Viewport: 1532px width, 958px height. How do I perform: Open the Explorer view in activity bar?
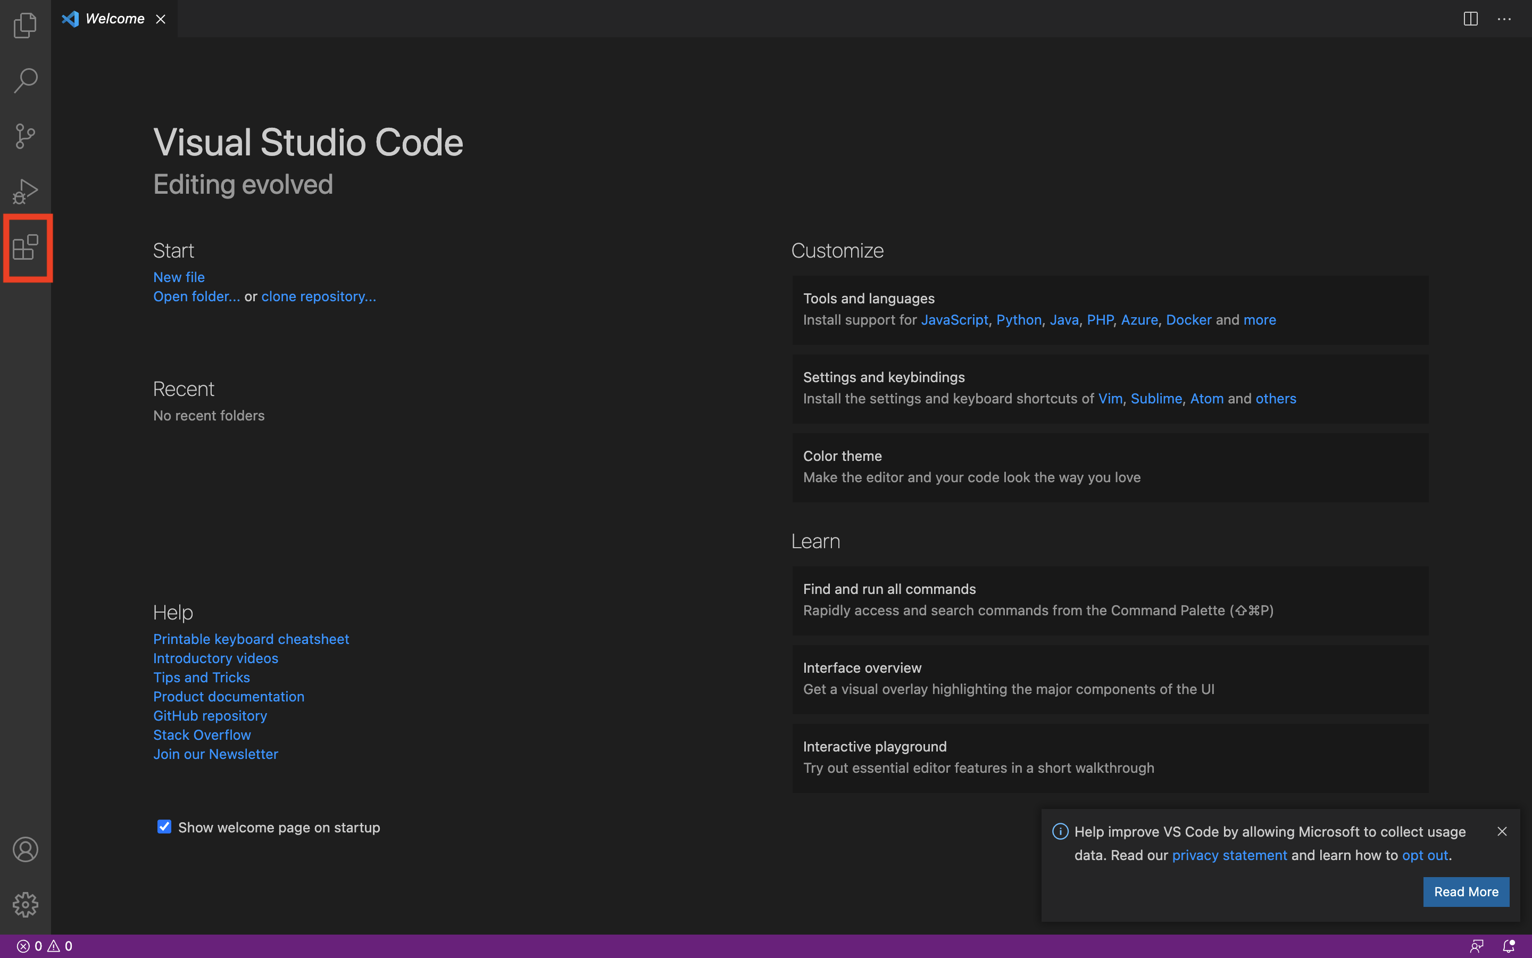(26, 26)
